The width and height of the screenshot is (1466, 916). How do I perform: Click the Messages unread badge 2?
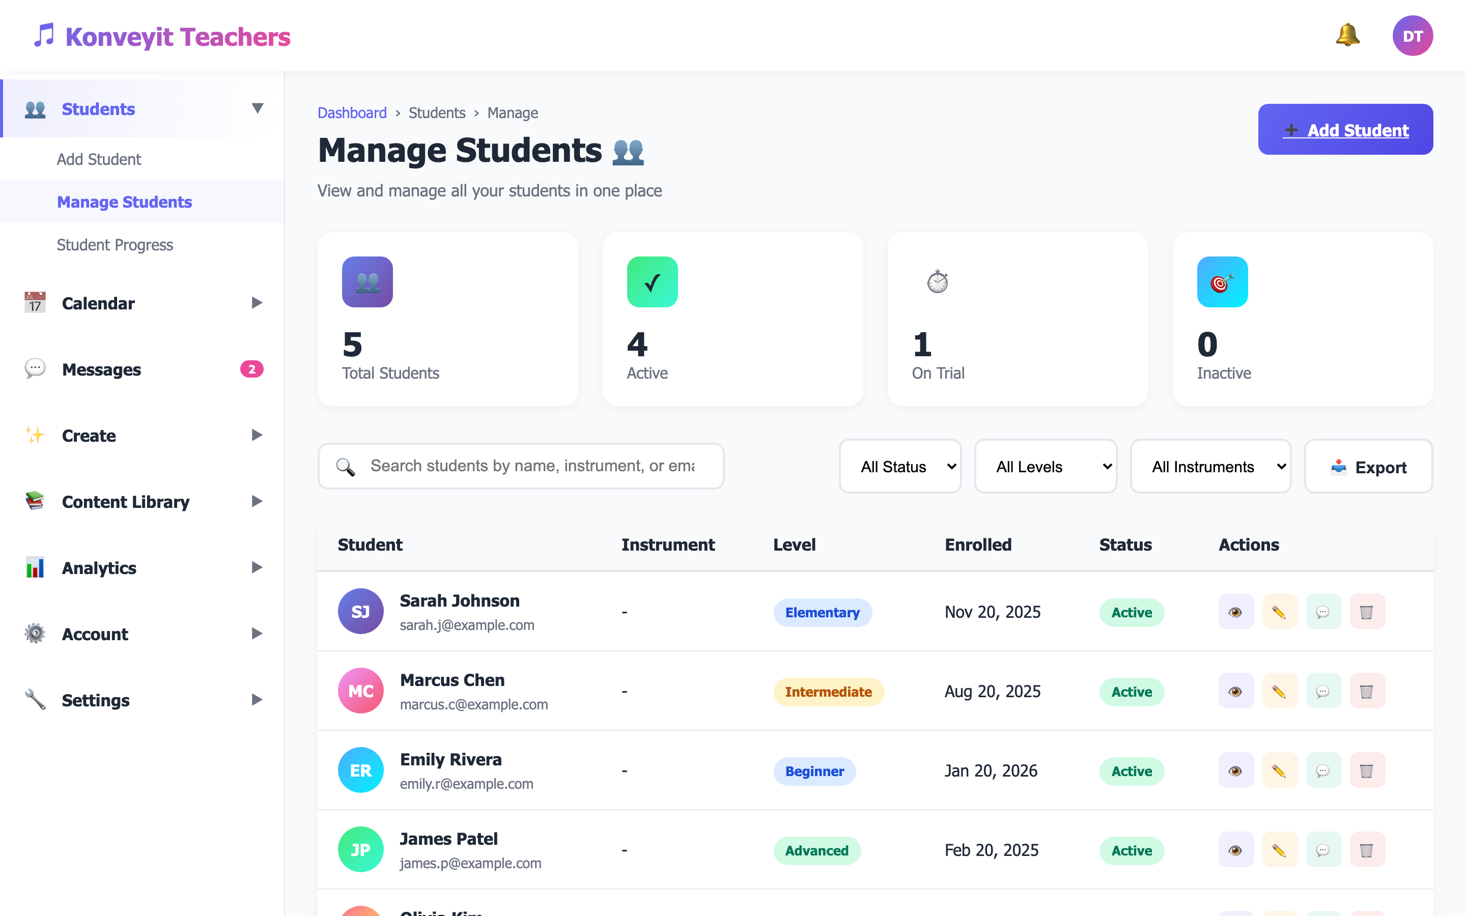[251, 369]
